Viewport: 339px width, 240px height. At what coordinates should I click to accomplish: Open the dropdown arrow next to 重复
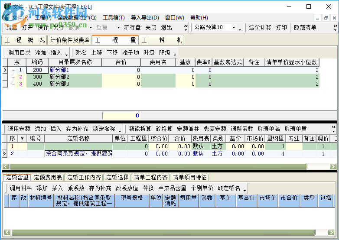(x=118, y=27)
